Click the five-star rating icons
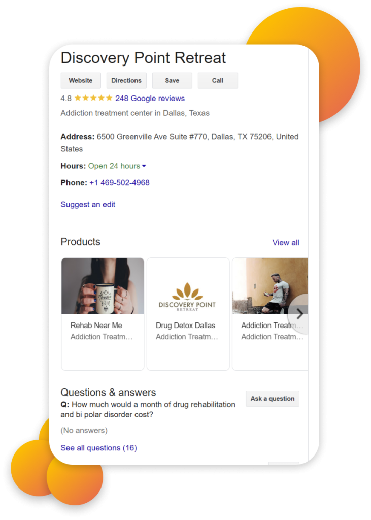371x520 pixels. coord(93,98)
